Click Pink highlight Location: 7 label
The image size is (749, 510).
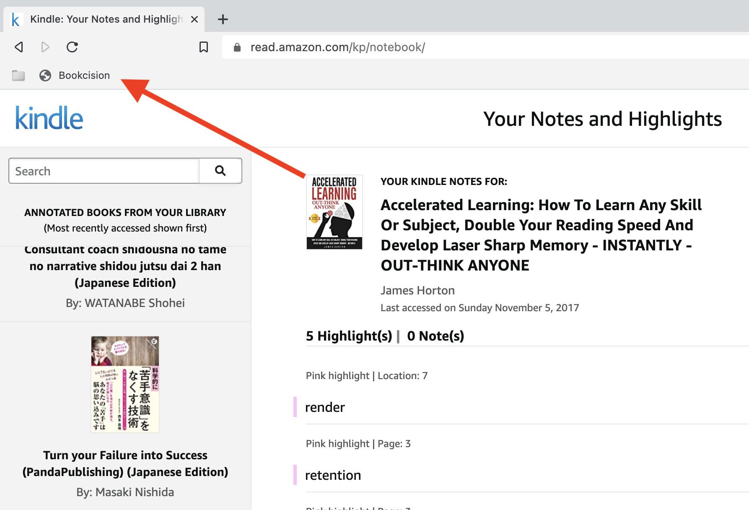click(x=367, y=376)
